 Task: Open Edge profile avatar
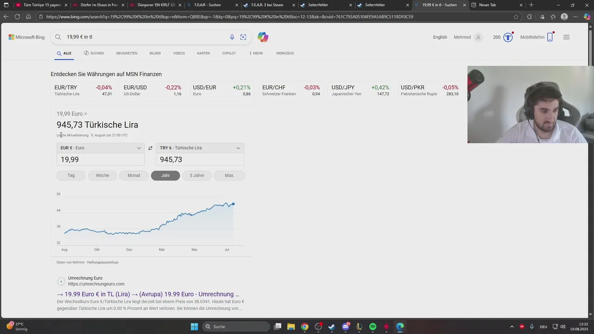pos(564,17)
